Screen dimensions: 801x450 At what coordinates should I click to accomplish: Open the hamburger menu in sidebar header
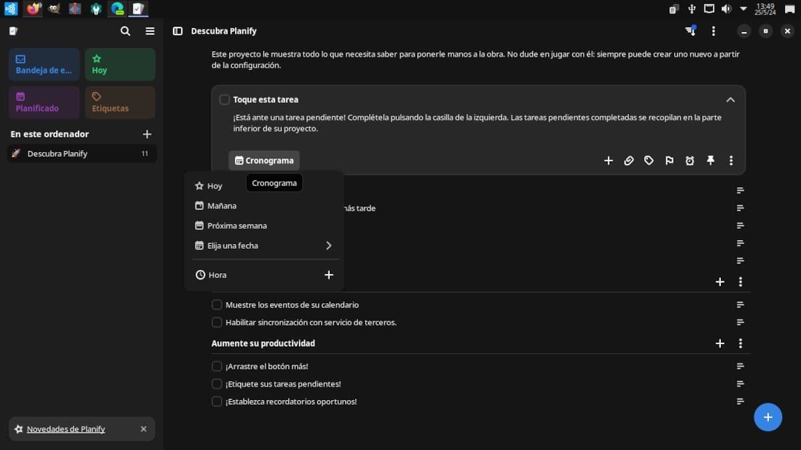tap(150, 31)
